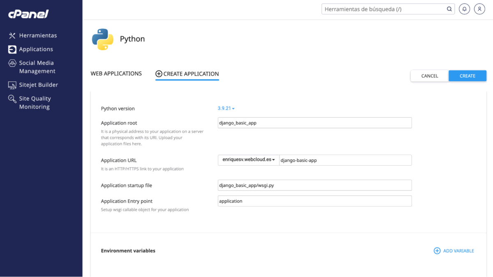Image resolution: width=493 pixels, height=277 pixels.
Task: Click the Python page title
Action: [132, 39]
